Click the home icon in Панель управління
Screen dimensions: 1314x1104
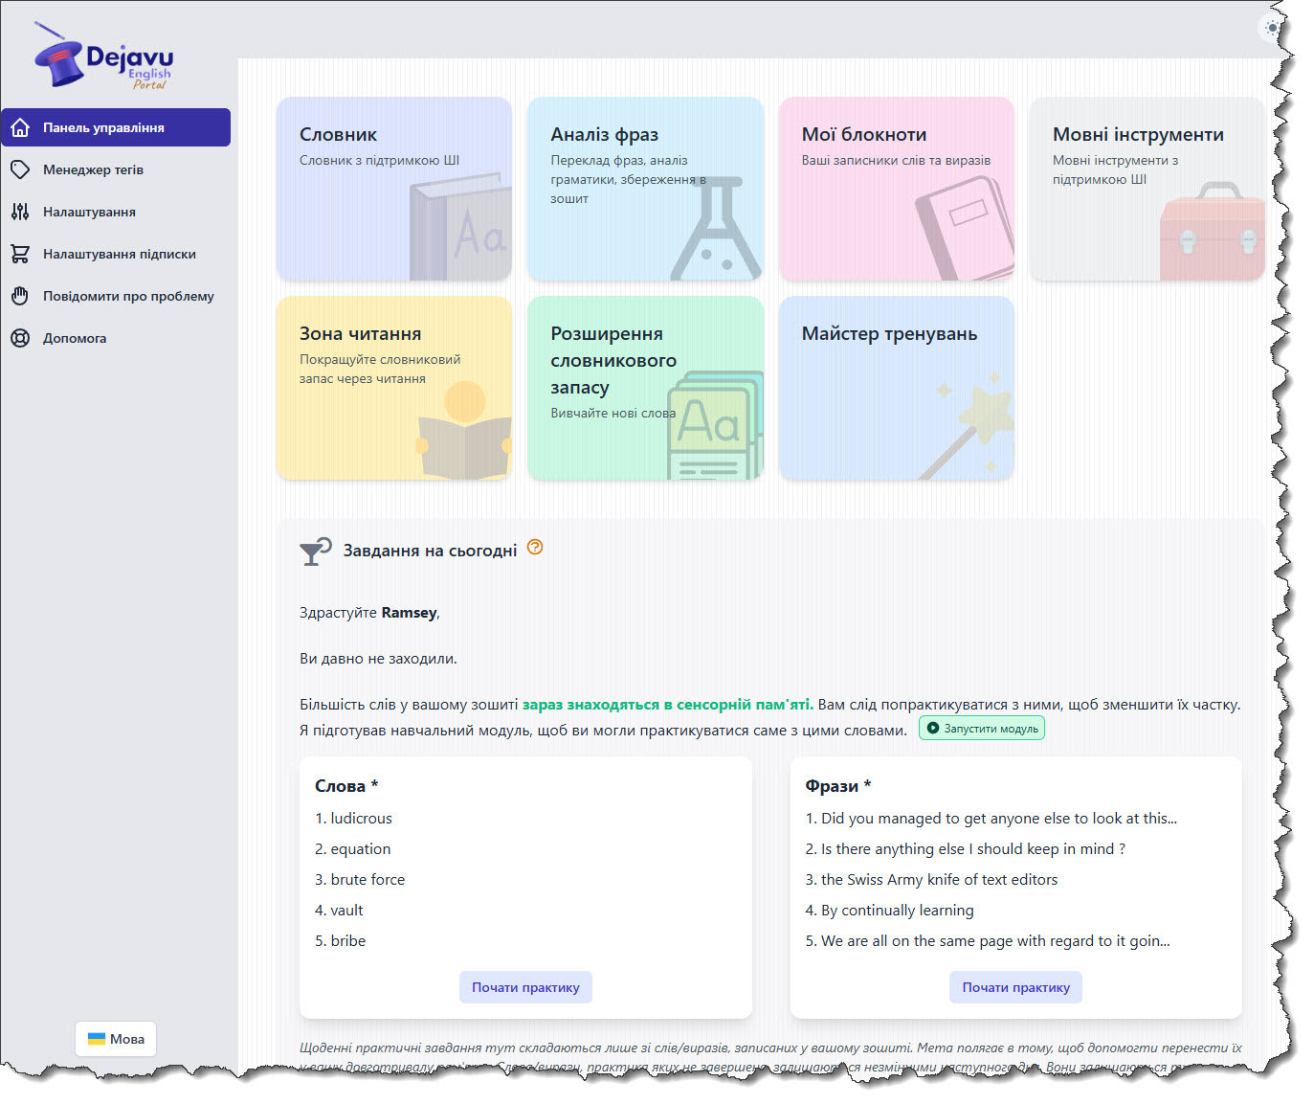(x=20, y=127)
